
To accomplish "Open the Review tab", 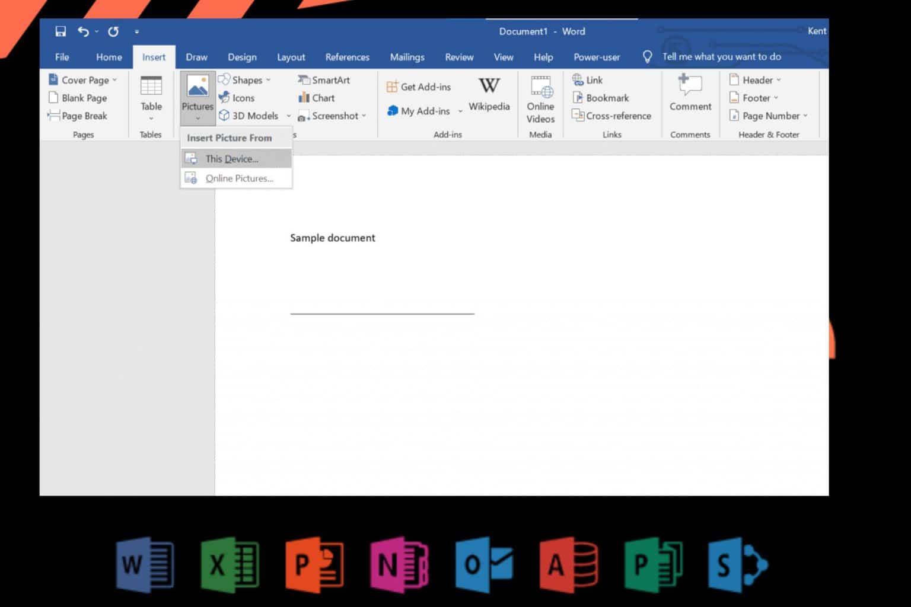I will pos(459,57).
